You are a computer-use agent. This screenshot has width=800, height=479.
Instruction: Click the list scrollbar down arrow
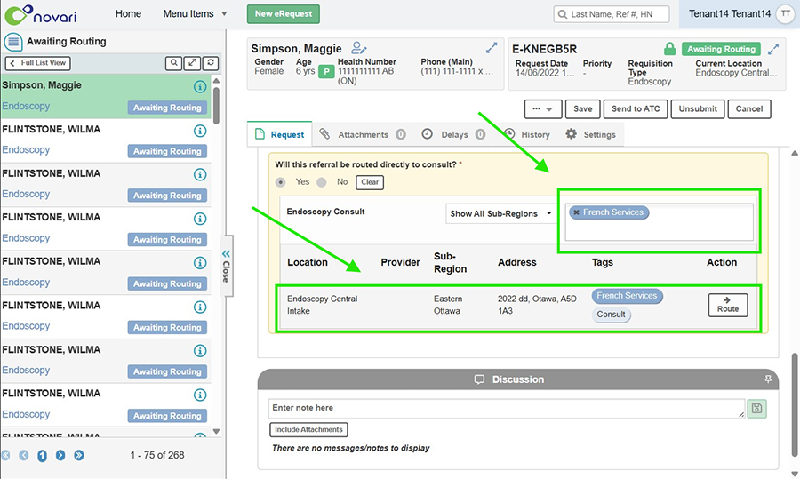coord(216,432)
